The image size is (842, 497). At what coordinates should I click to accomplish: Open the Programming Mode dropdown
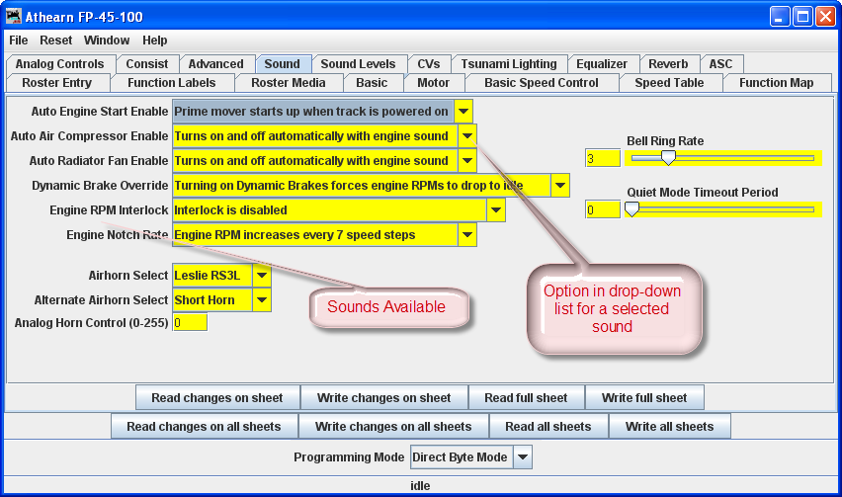pyautogui.click(x=523, y=457)
